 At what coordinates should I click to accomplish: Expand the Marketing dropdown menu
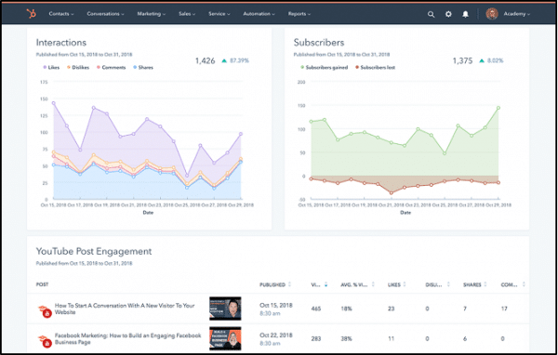tap(152, 14)
